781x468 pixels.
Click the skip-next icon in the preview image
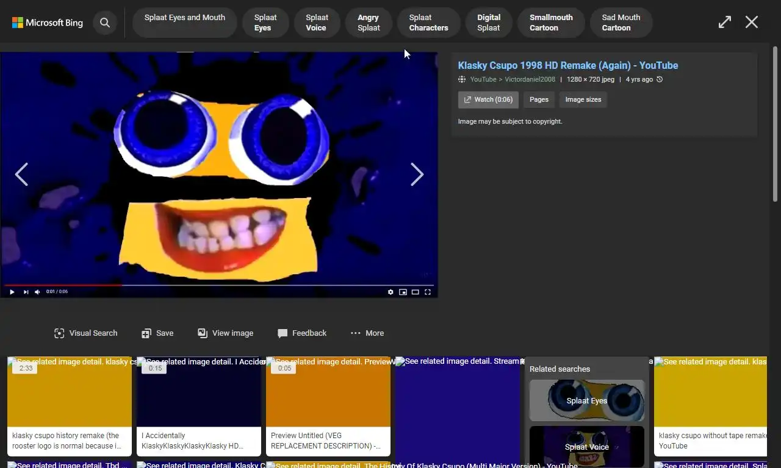26,292
